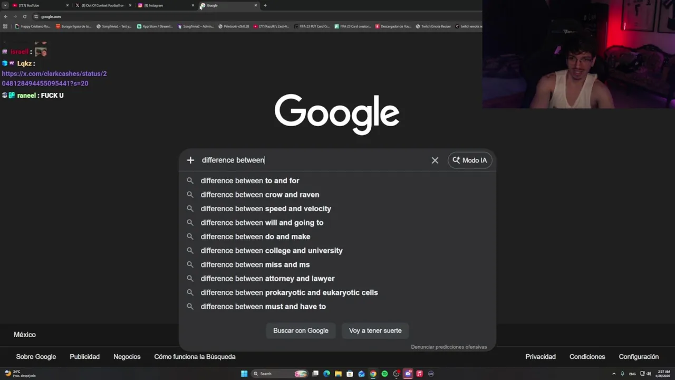Screen dimensions: 675x380
Task: Open Privacidad footer link
Action: [x=541, y=357]
